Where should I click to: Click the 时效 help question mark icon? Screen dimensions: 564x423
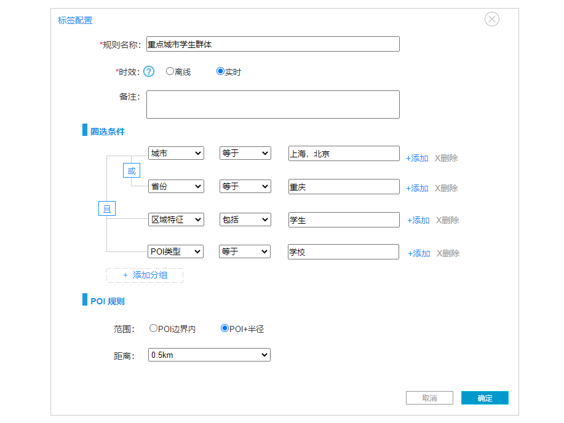(x=149, y=72)
